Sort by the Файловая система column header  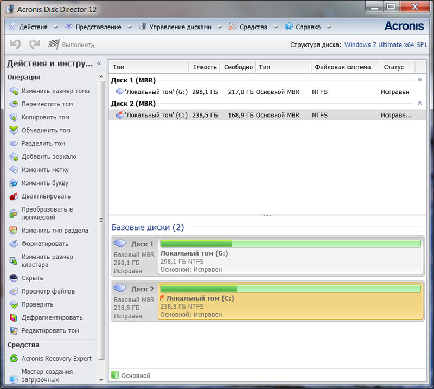(x=346, y=67)
